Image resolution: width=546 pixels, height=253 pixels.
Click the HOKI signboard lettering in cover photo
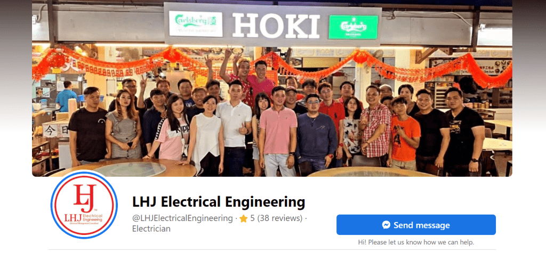tap(276, 26)
